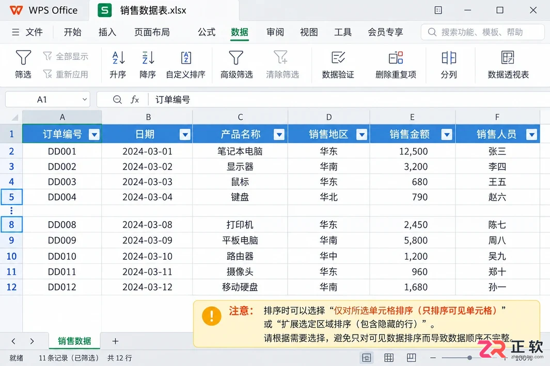
Task: Click cell DD004
Action: tap(62, 197)
